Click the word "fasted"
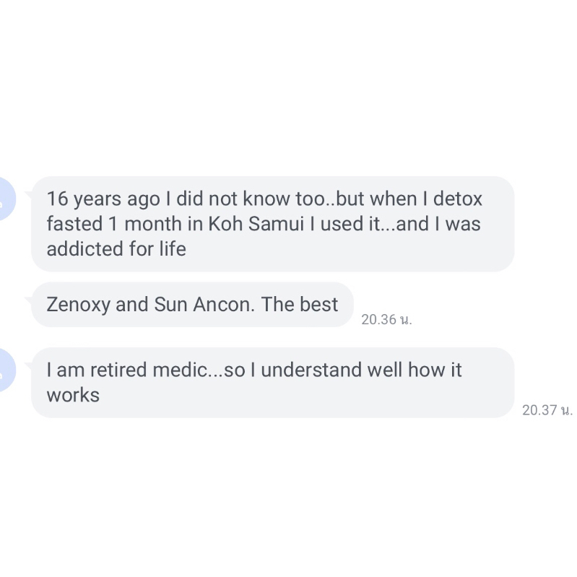Image resolution: width=577 pixels, height=577 pixels. pyautogui.click(x=74, y=224)
